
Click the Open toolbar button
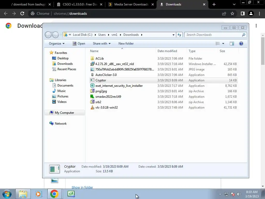pos(79,44)
